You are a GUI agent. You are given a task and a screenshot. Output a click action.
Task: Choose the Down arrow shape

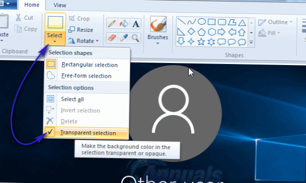[181, 41]
